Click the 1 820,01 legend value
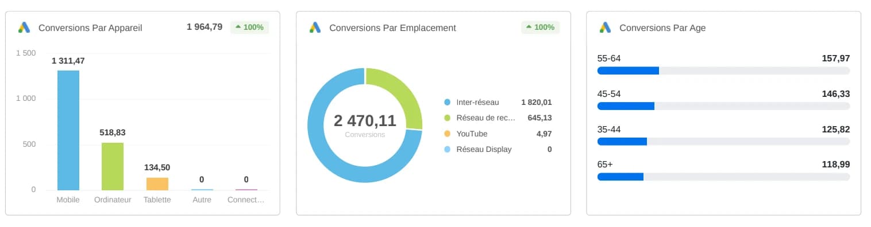This screenshot has width=871, height=227. point(537,103)
